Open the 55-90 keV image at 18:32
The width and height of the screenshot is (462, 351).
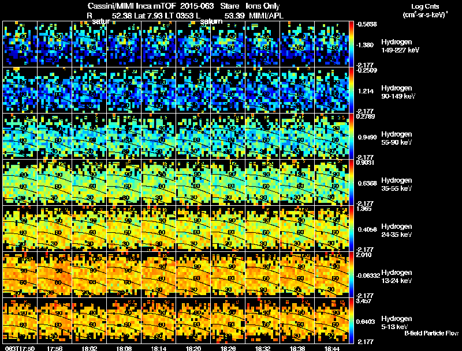[263, 137]
